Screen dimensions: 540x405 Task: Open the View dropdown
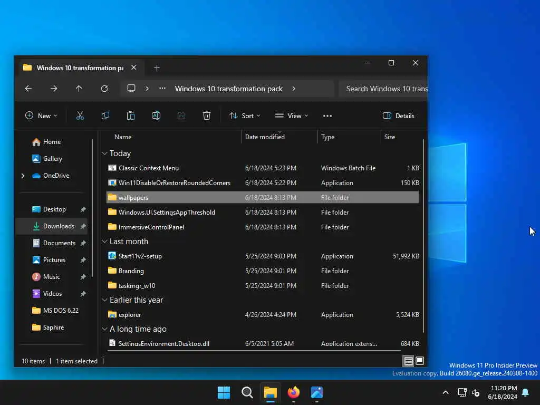point(291,115)
